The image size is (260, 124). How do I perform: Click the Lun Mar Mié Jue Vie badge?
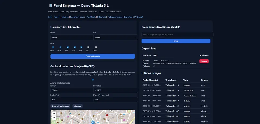113,12
